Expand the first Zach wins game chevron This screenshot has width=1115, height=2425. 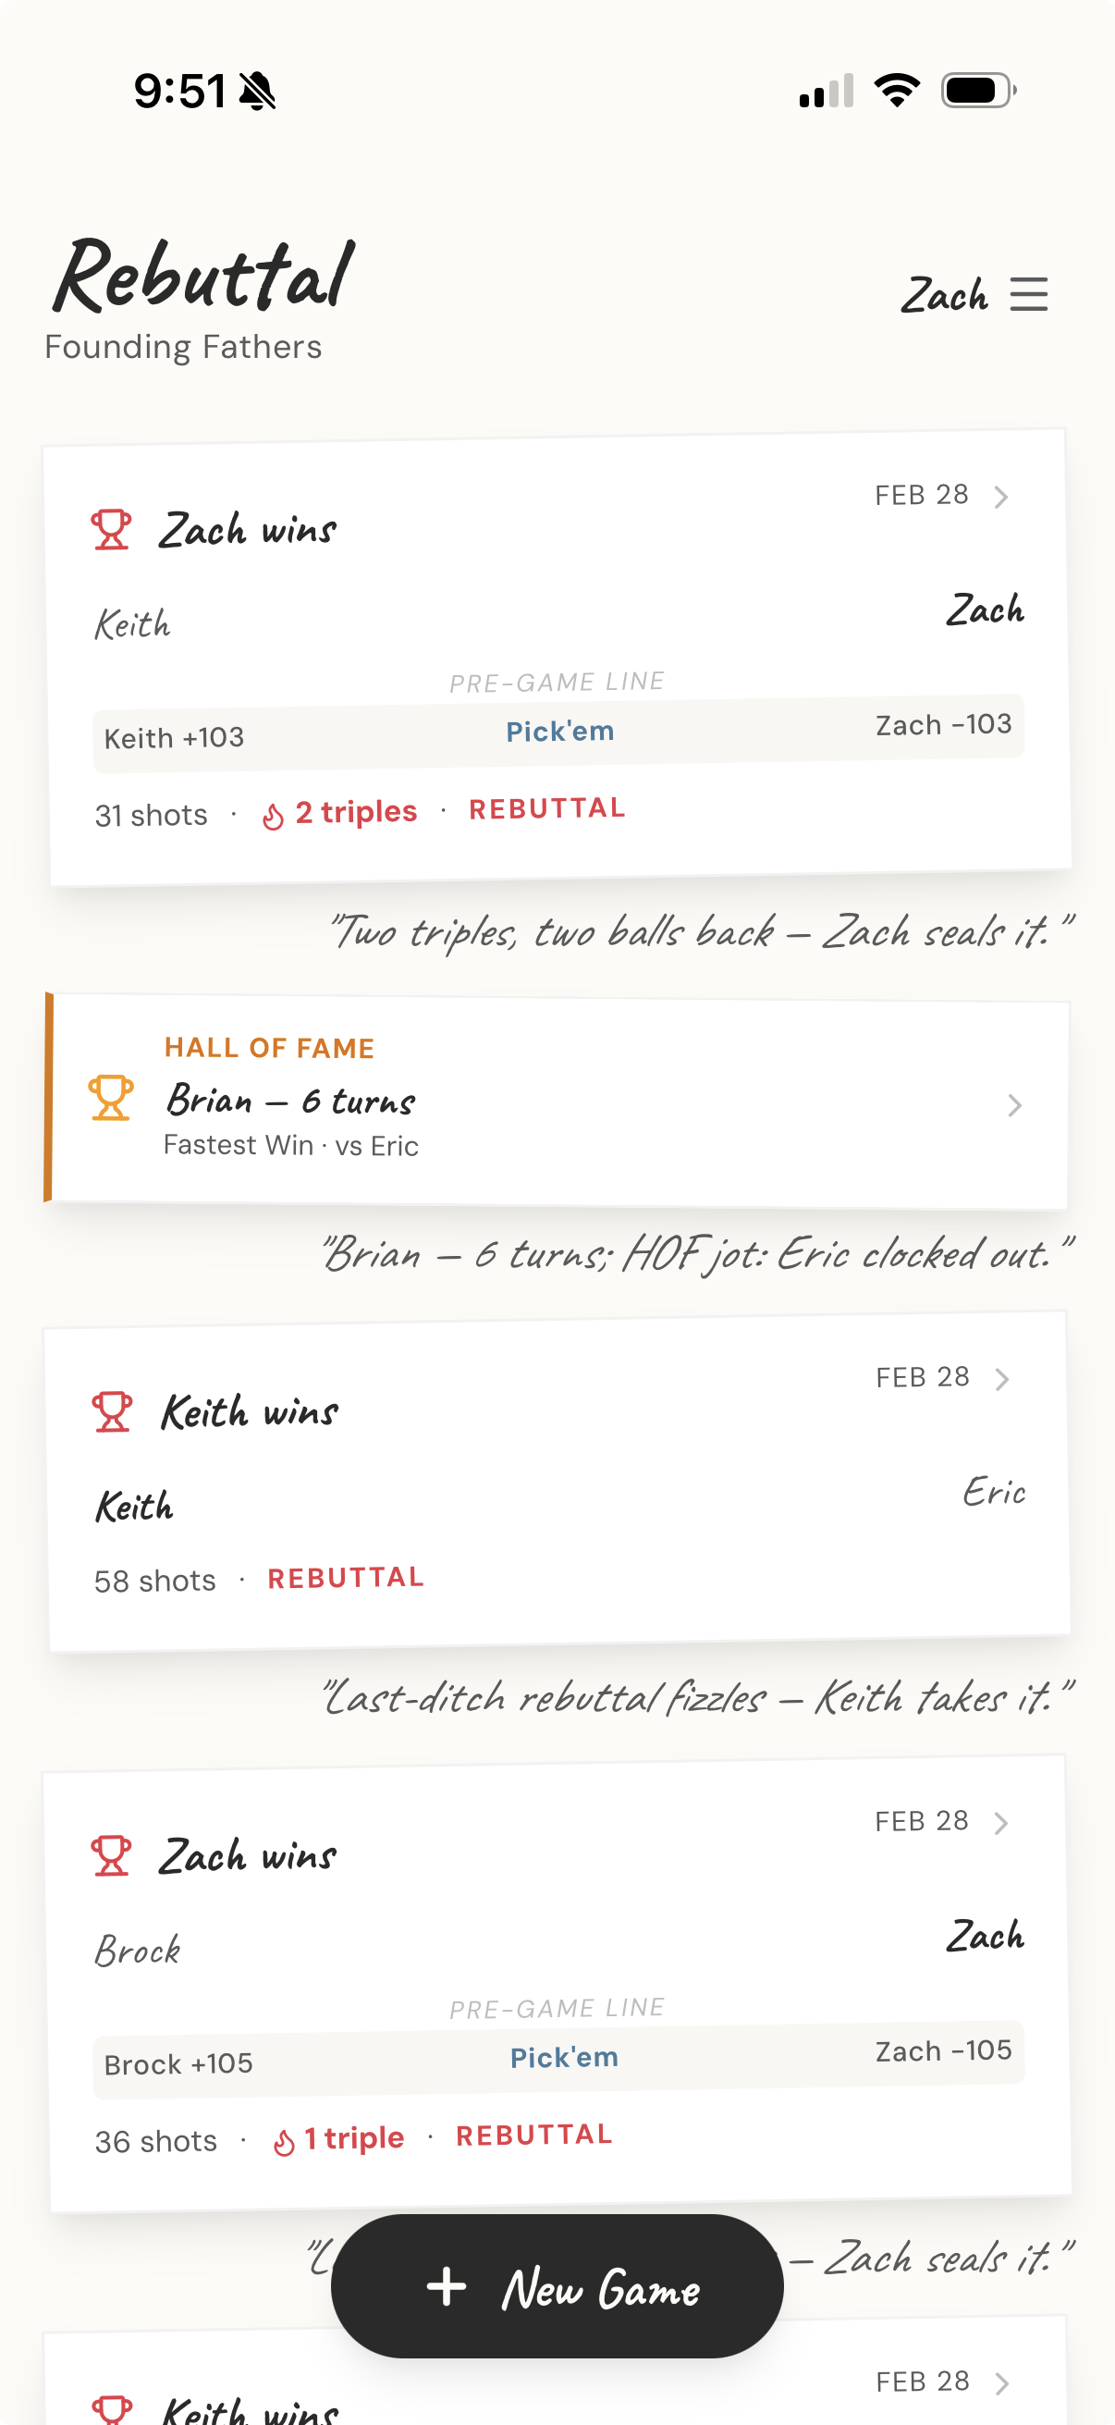click(x=1001, y=497)
